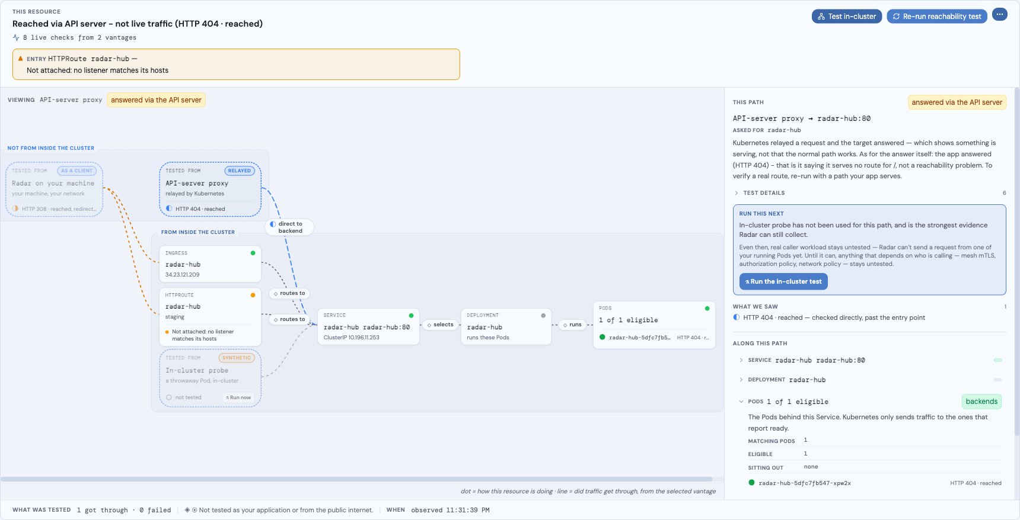Click the '8 live checks from 2 vantages' text

(x=79, y=37)
